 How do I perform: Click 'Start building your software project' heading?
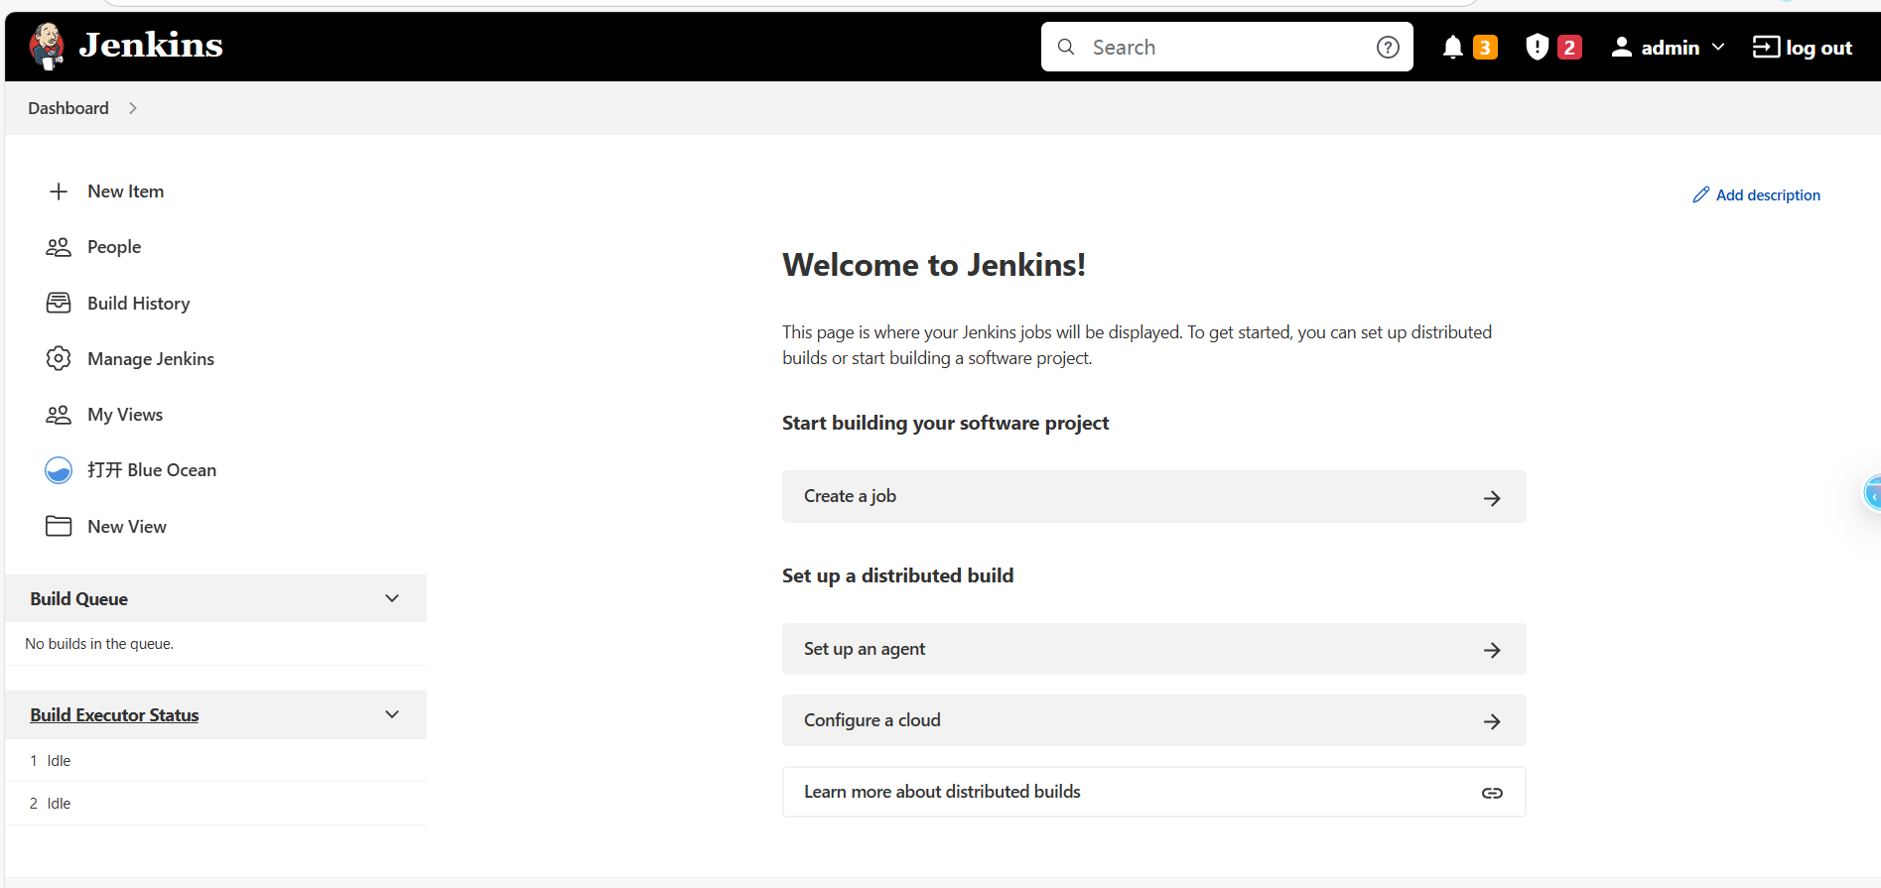[x=945, y=424]
